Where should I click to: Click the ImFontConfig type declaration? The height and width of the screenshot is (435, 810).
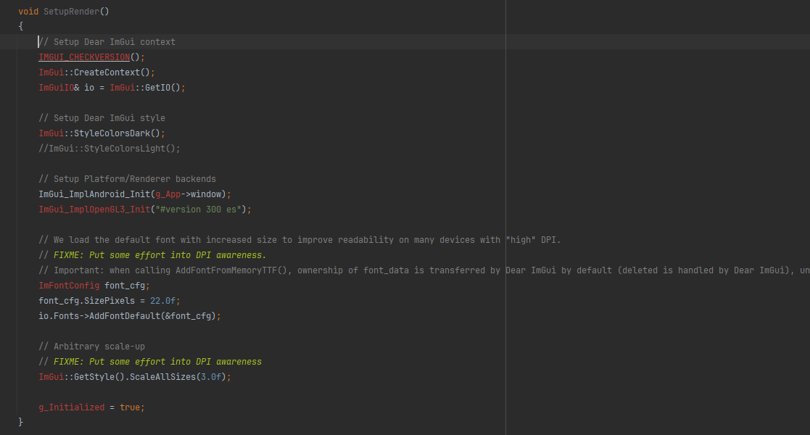[x=69, y=286]
